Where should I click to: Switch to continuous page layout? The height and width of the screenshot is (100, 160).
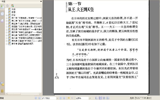point(100,98)
